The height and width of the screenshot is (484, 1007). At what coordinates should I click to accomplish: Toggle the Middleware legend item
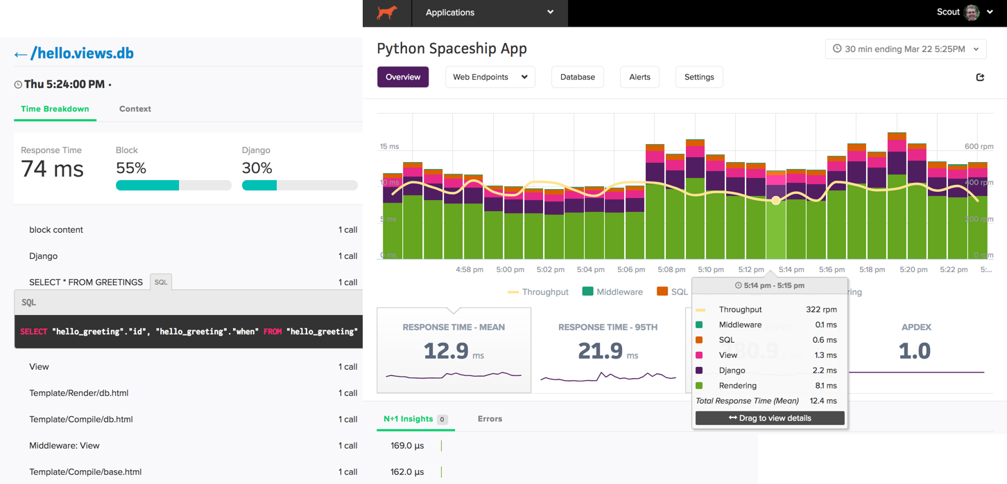click(x=612, y=292)
